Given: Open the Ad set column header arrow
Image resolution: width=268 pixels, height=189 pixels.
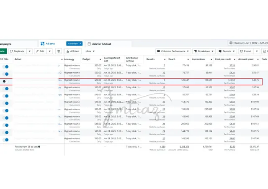Looking at the screenshot, I should point(62,59).
